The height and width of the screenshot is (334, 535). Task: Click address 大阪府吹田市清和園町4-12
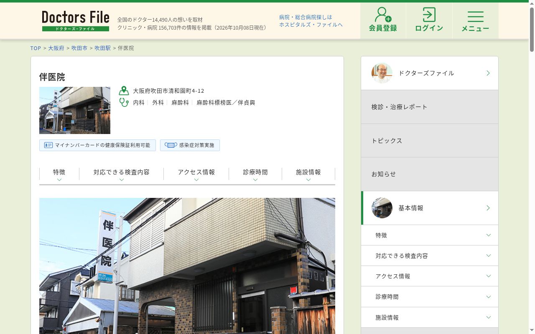pyautogui.click(x=168, y=91)
